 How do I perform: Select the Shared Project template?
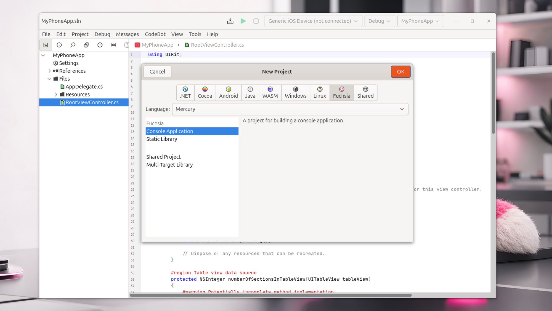pyautogui.click(x=192, y=157)
